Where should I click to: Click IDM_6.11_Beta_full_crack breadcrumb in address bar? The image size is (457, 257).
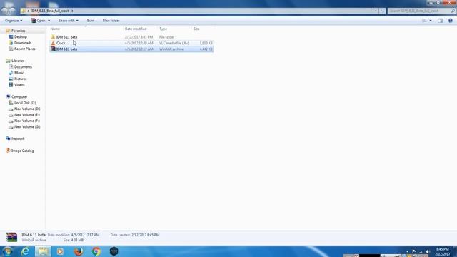tap(50, 11)
